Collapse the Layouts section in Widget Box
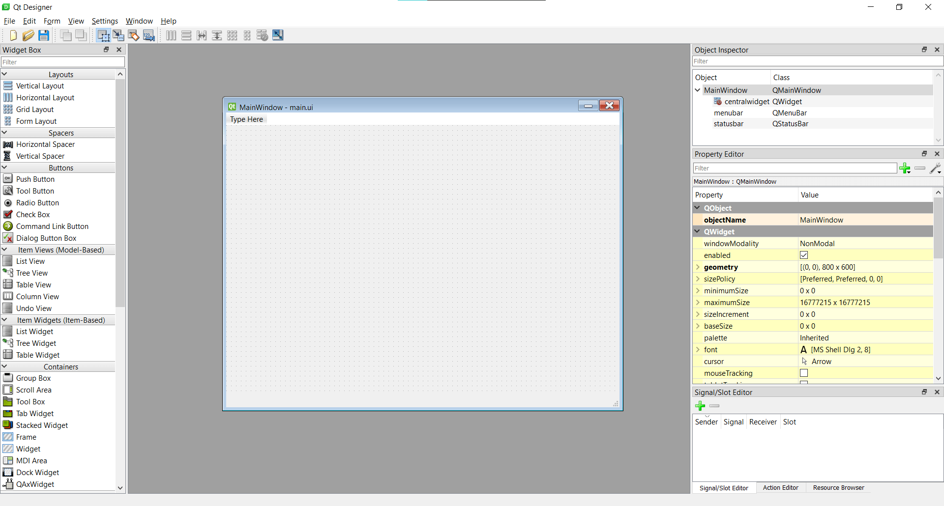Viewport: 944px width, 506px height. click(x=4, y=74)
